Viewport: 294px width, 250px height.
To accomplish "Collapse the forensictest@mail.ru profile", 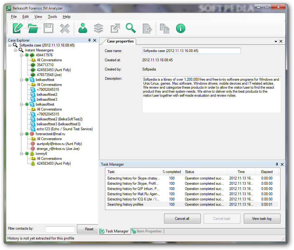I will 21,134.
